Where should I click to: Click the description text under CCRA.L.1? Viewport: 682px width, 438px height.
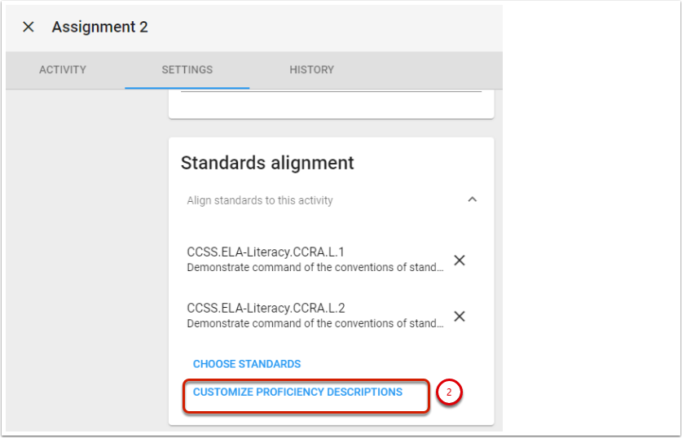click(315, 267)
